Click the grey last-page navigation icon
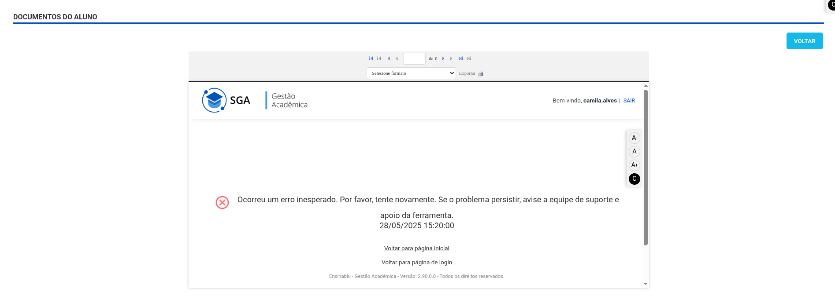Screen dimensions: 835x303 pos(469,58)
